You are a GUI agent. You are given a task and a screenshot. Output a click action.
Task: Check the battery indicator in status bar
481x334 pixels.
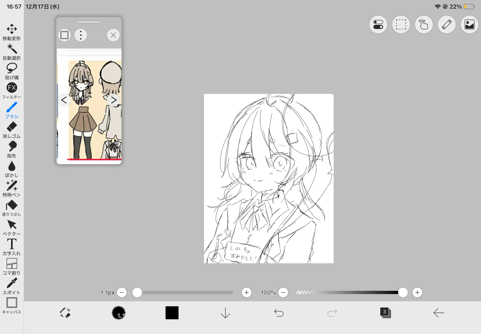[x=469, y=7]
